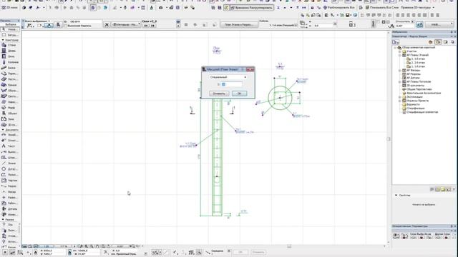Select the Дверь (Door) tool
This screenshot has width=458, height=257.
coord(9,51)
